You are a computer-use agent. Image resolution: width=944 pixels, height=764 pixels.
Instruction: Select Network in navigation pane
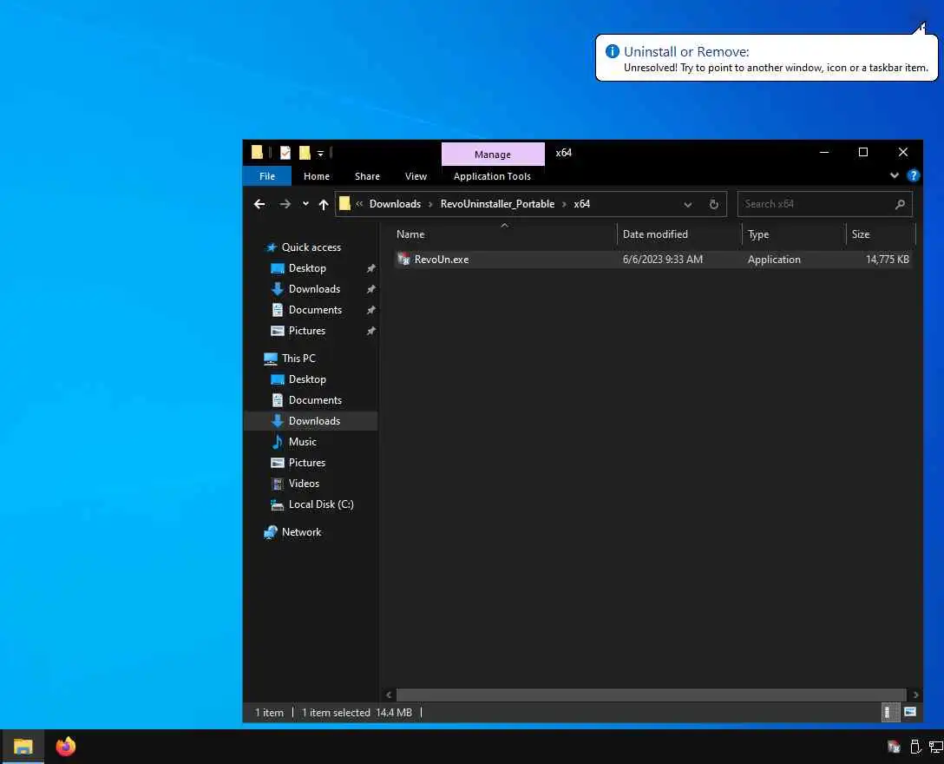pyautogui.click(x=301, y=532)
